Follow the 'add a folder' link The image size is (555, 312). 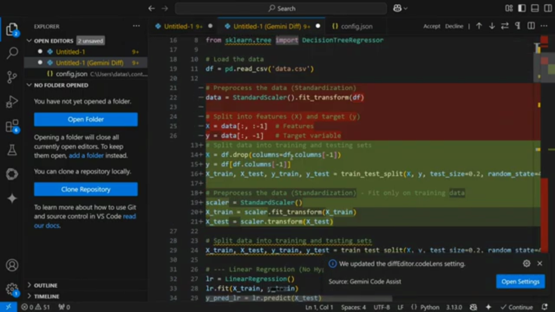tap(86, 156)
